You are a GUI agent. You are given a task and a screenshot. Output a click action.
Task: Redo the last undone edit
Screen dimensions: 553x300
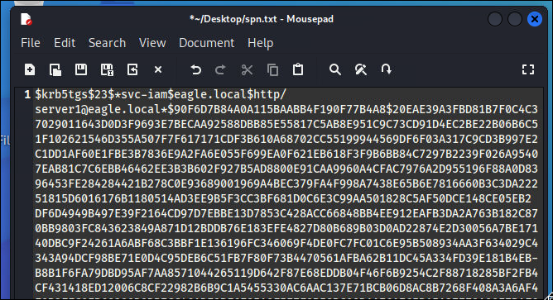click(220, 69)
